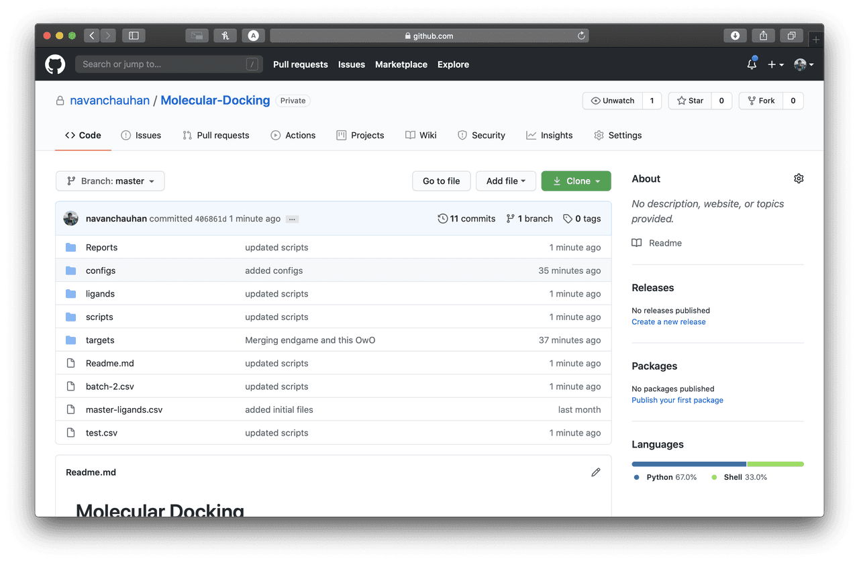Image resolution: width=859 pixels, height=563 pixels.
Task: Click the scripts folder icon
Action: click(71, 317)
